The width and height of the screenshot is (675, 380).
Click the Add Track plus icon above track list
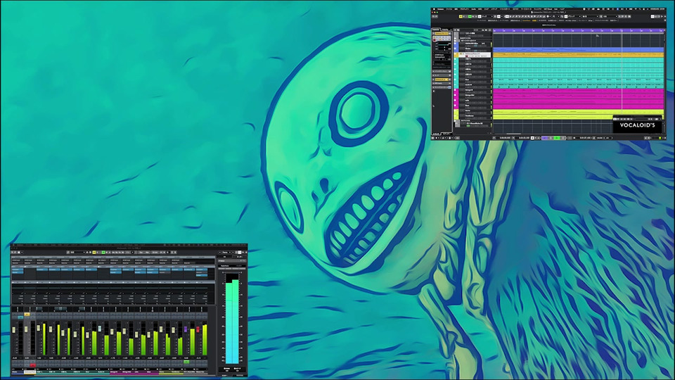[x=455, y=30]
